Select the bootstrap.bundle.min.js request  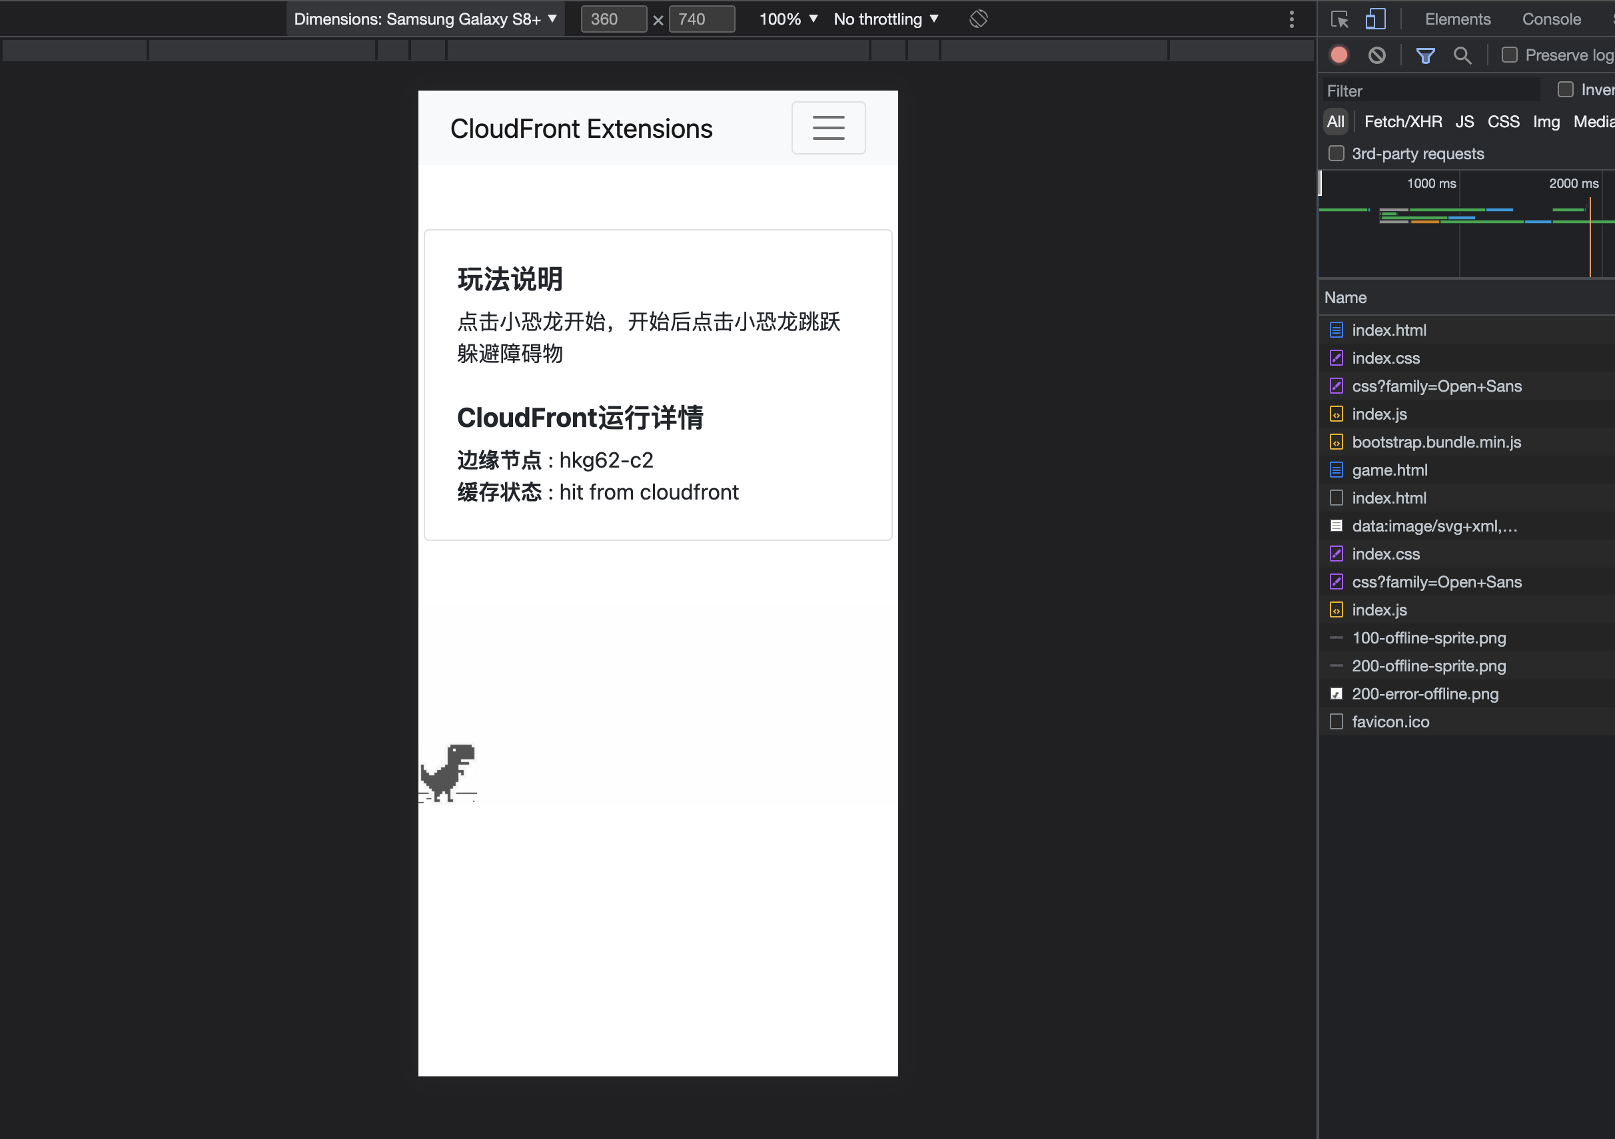click(x=1467, y=442)
